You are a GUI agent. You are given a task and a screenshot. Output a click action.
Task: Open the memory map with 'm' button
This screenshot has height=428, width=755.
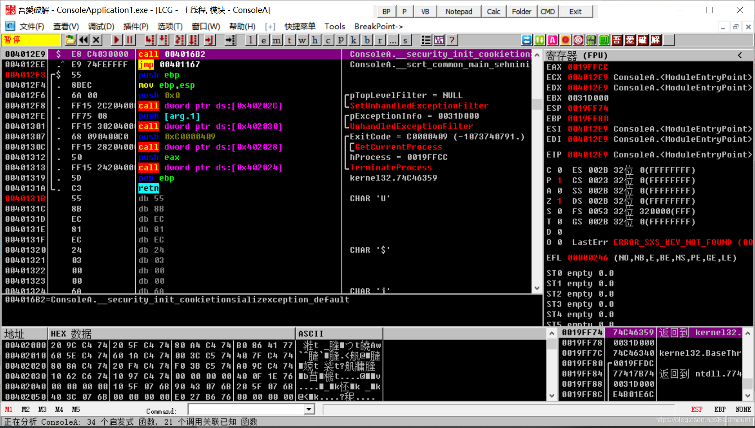277,40
